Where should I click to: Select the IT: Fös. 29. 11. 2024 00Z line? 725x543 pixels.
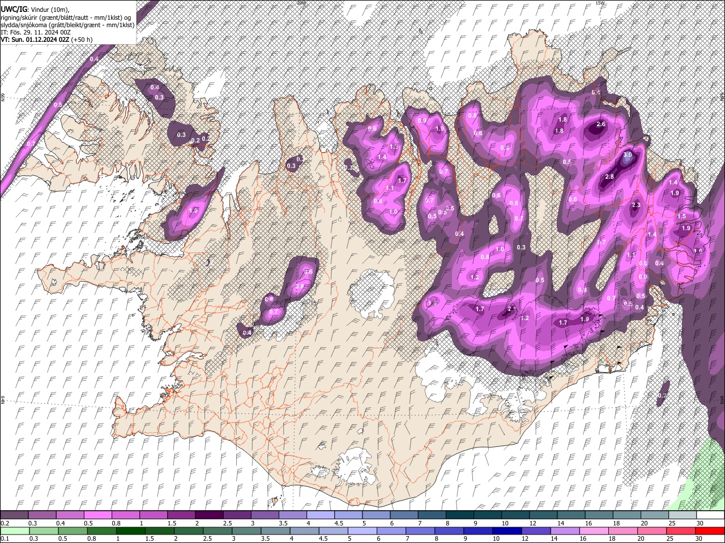(x=36, y=32)
